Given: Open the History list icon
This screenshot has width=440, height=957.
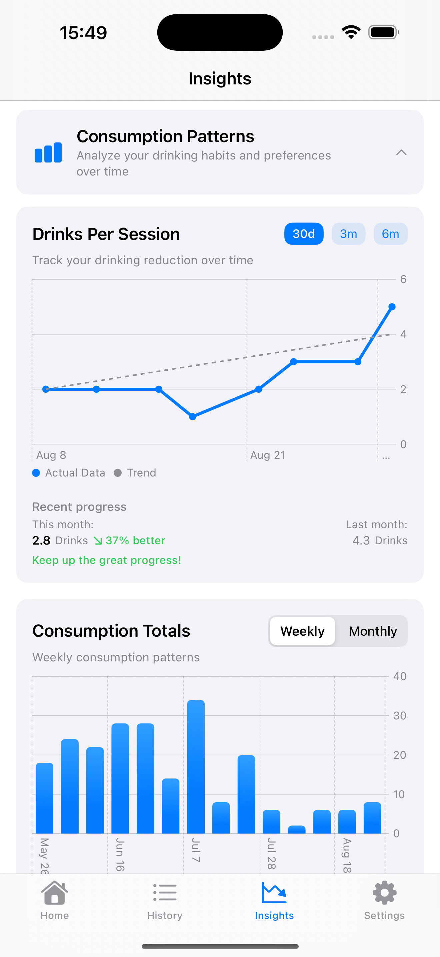Looking at the screenshot, I should tap(164, 893).
